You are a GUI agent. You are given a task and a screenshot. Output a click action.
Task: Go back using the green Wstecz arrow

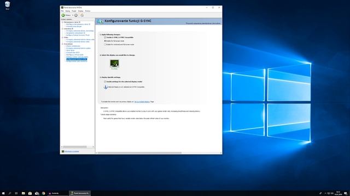63,15
